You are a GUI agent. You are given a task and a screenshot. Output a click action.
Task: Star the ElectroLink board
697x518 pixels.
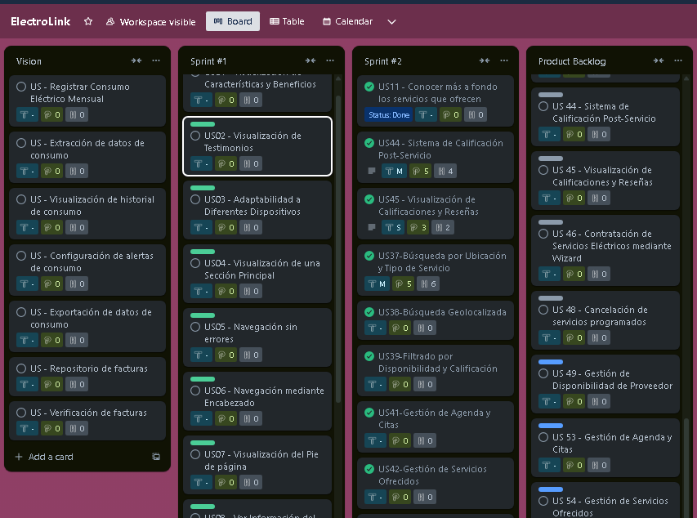(88, 21)
